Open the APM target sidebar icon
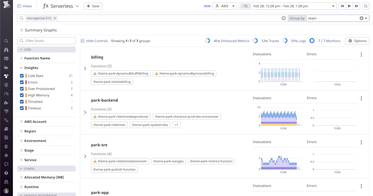 pos(6,85)
